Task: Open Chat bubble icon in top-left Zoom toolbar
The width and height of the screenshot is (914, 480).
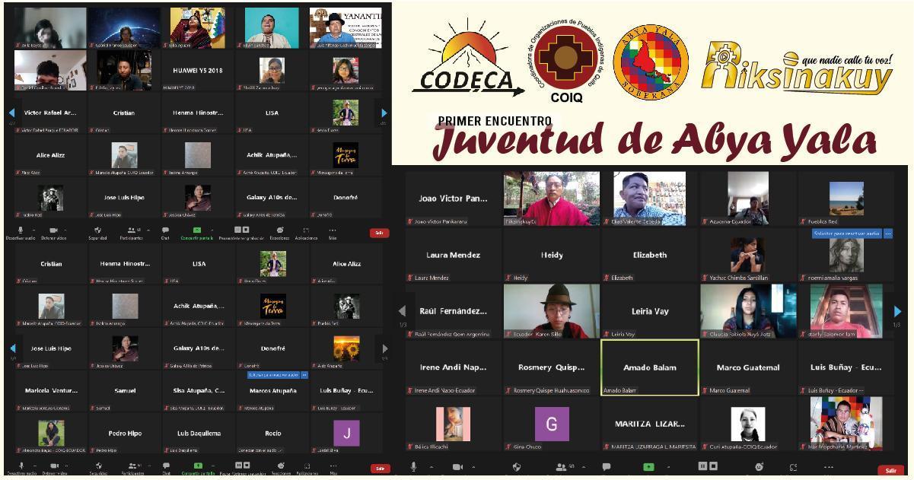Action: tap(165, 230)
